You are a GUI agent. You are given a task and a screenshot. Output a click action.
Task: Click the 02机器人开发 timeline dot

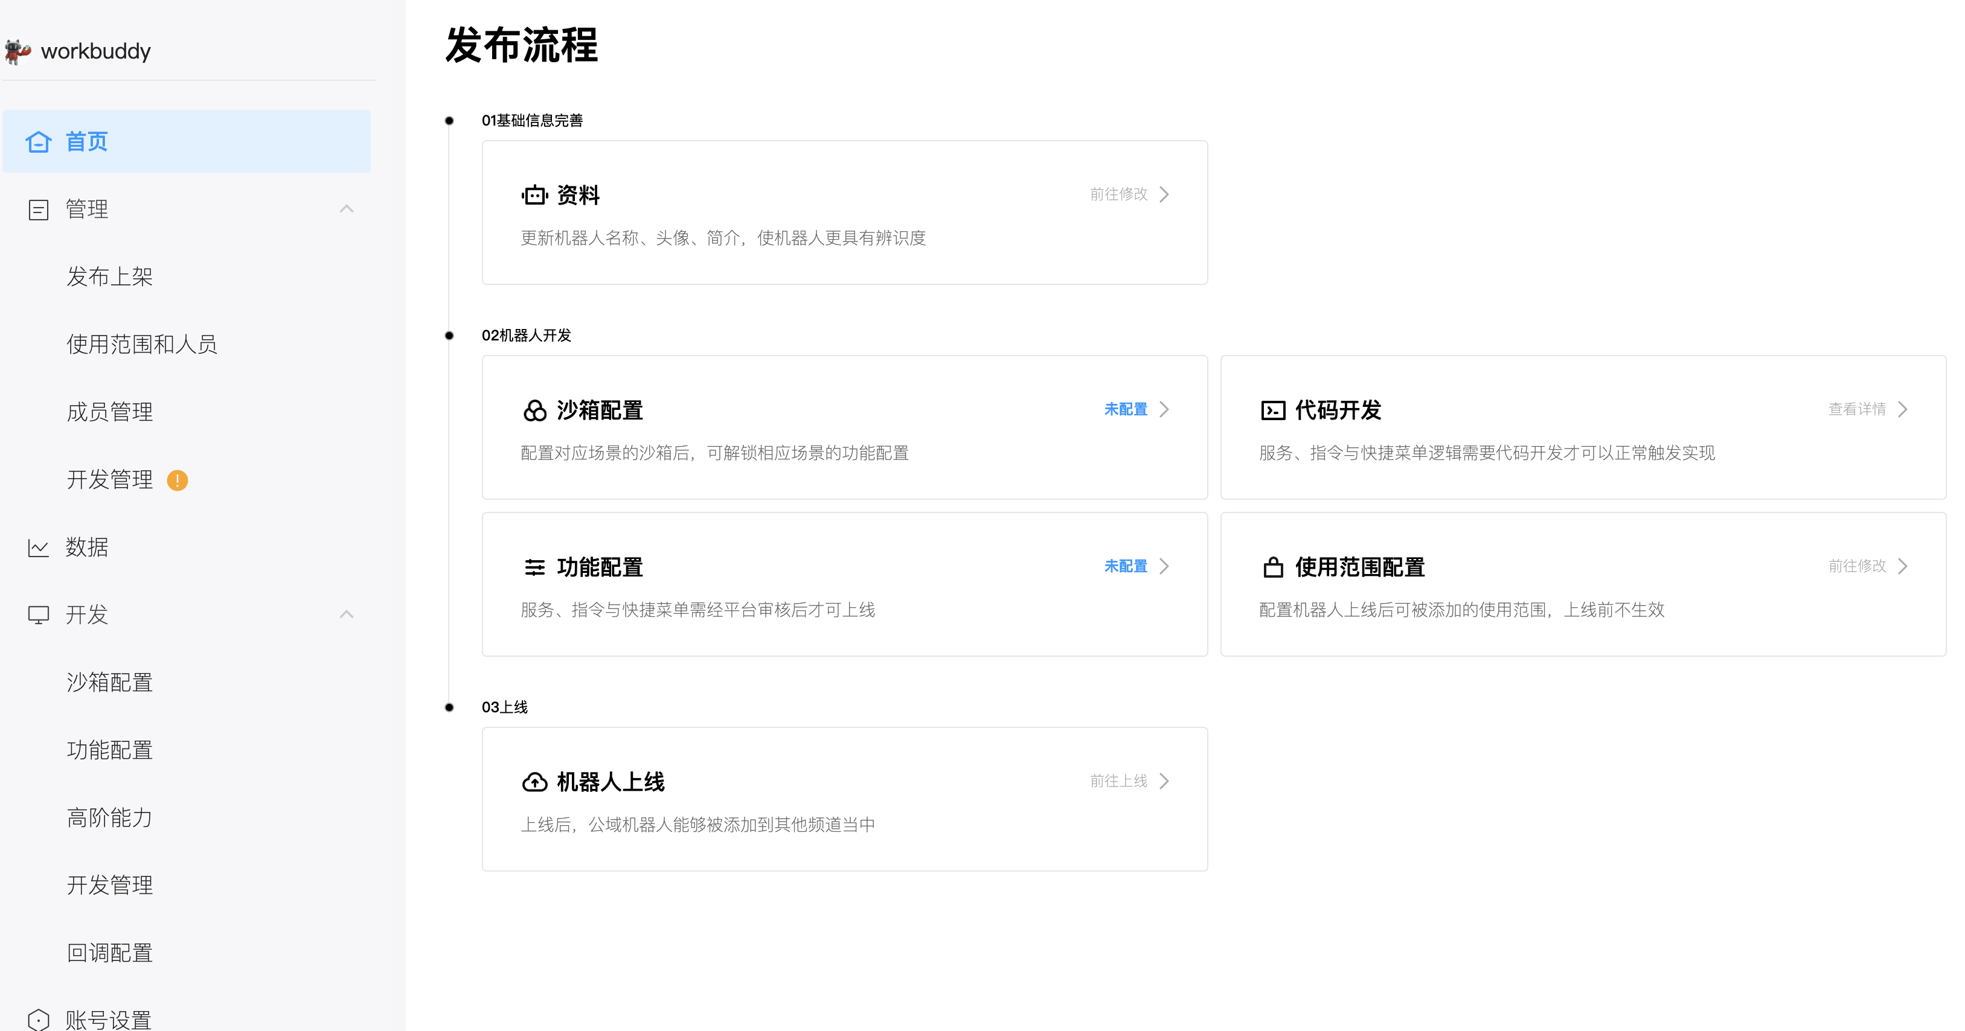(x=447, y=335)
